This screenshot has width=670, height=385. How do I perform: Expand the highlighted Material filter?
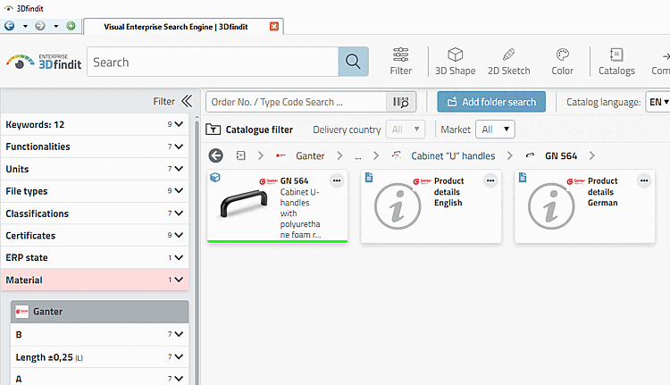[95, 280]
